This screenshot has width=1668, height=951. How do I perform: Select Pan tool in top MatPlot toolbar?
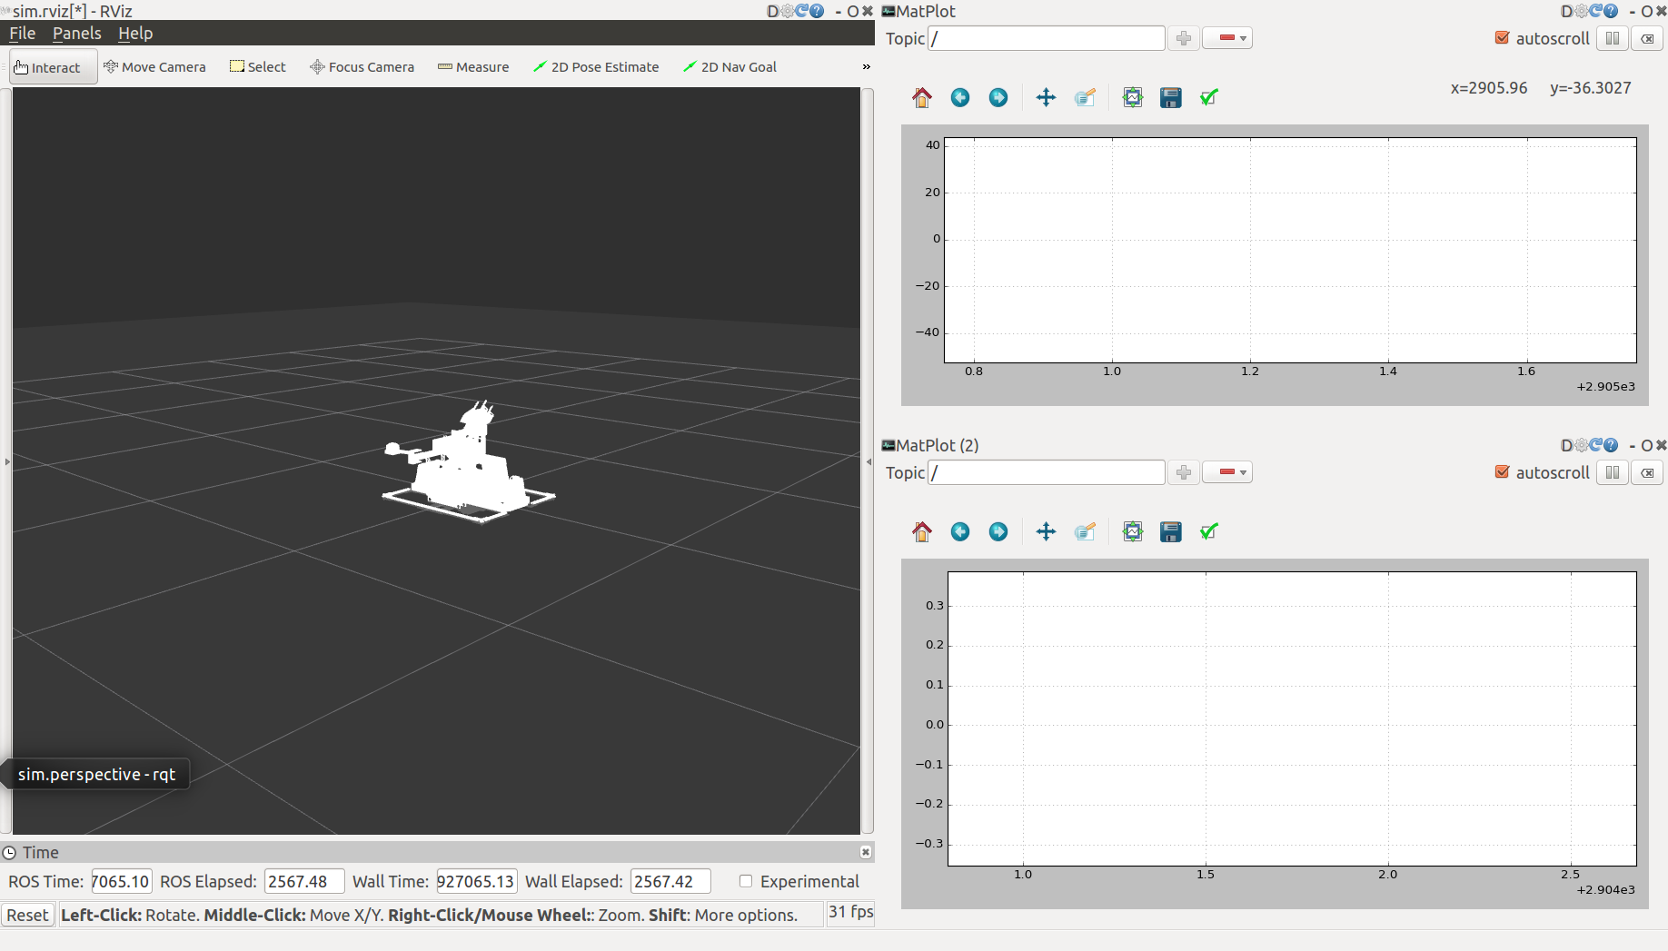(1047, 97)
